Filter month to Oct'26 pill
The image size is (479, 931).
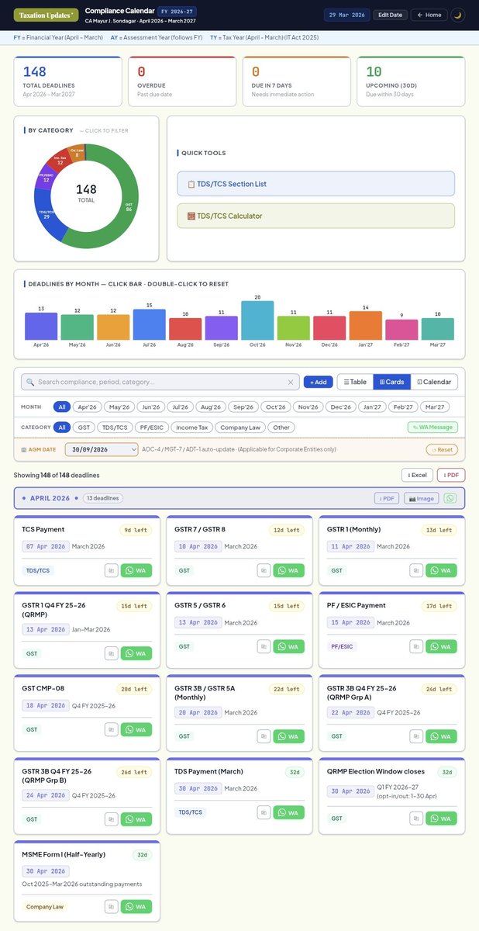[x=277, y=407]
